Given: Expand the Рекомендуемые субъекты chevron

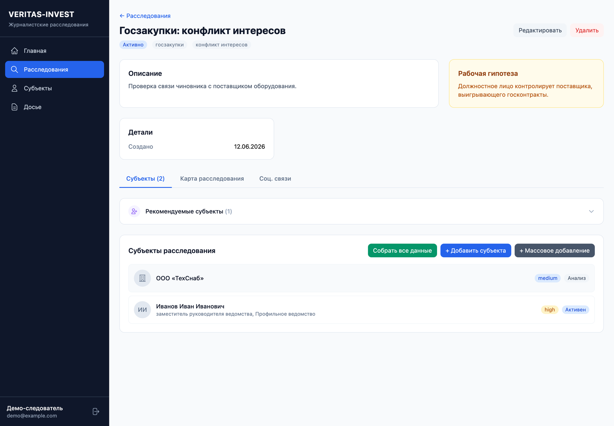Looking at the screenshot, I should pyautogui.click(x=591, y=211).
